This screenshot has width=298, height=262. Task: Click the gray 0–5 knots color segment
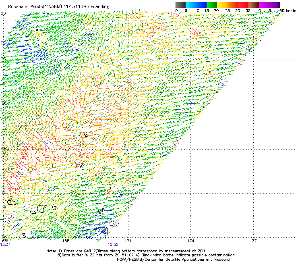tap(180, 5)
